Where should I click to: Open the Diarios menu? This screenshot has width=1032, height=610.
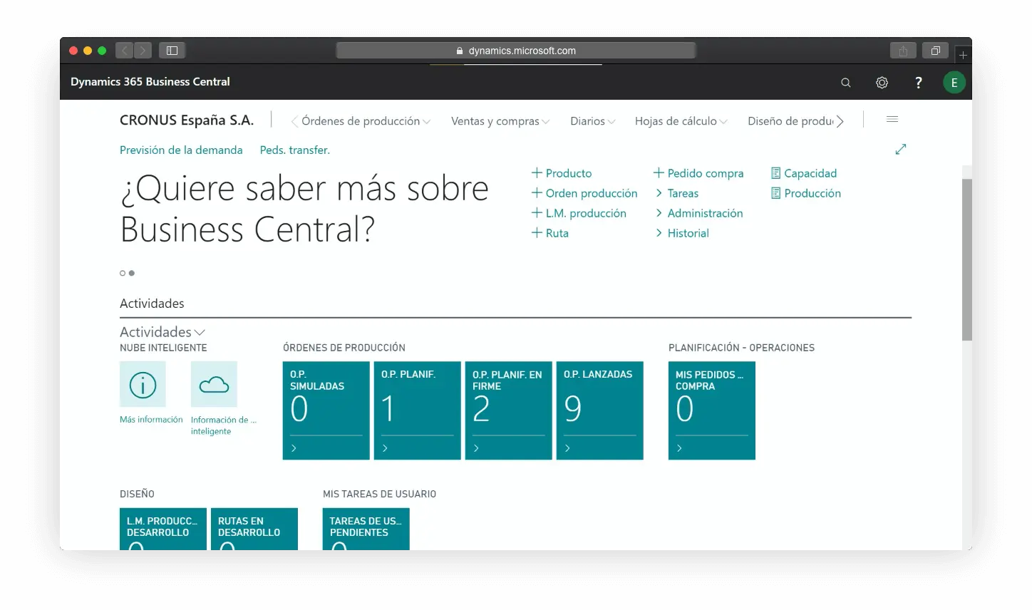592,121
